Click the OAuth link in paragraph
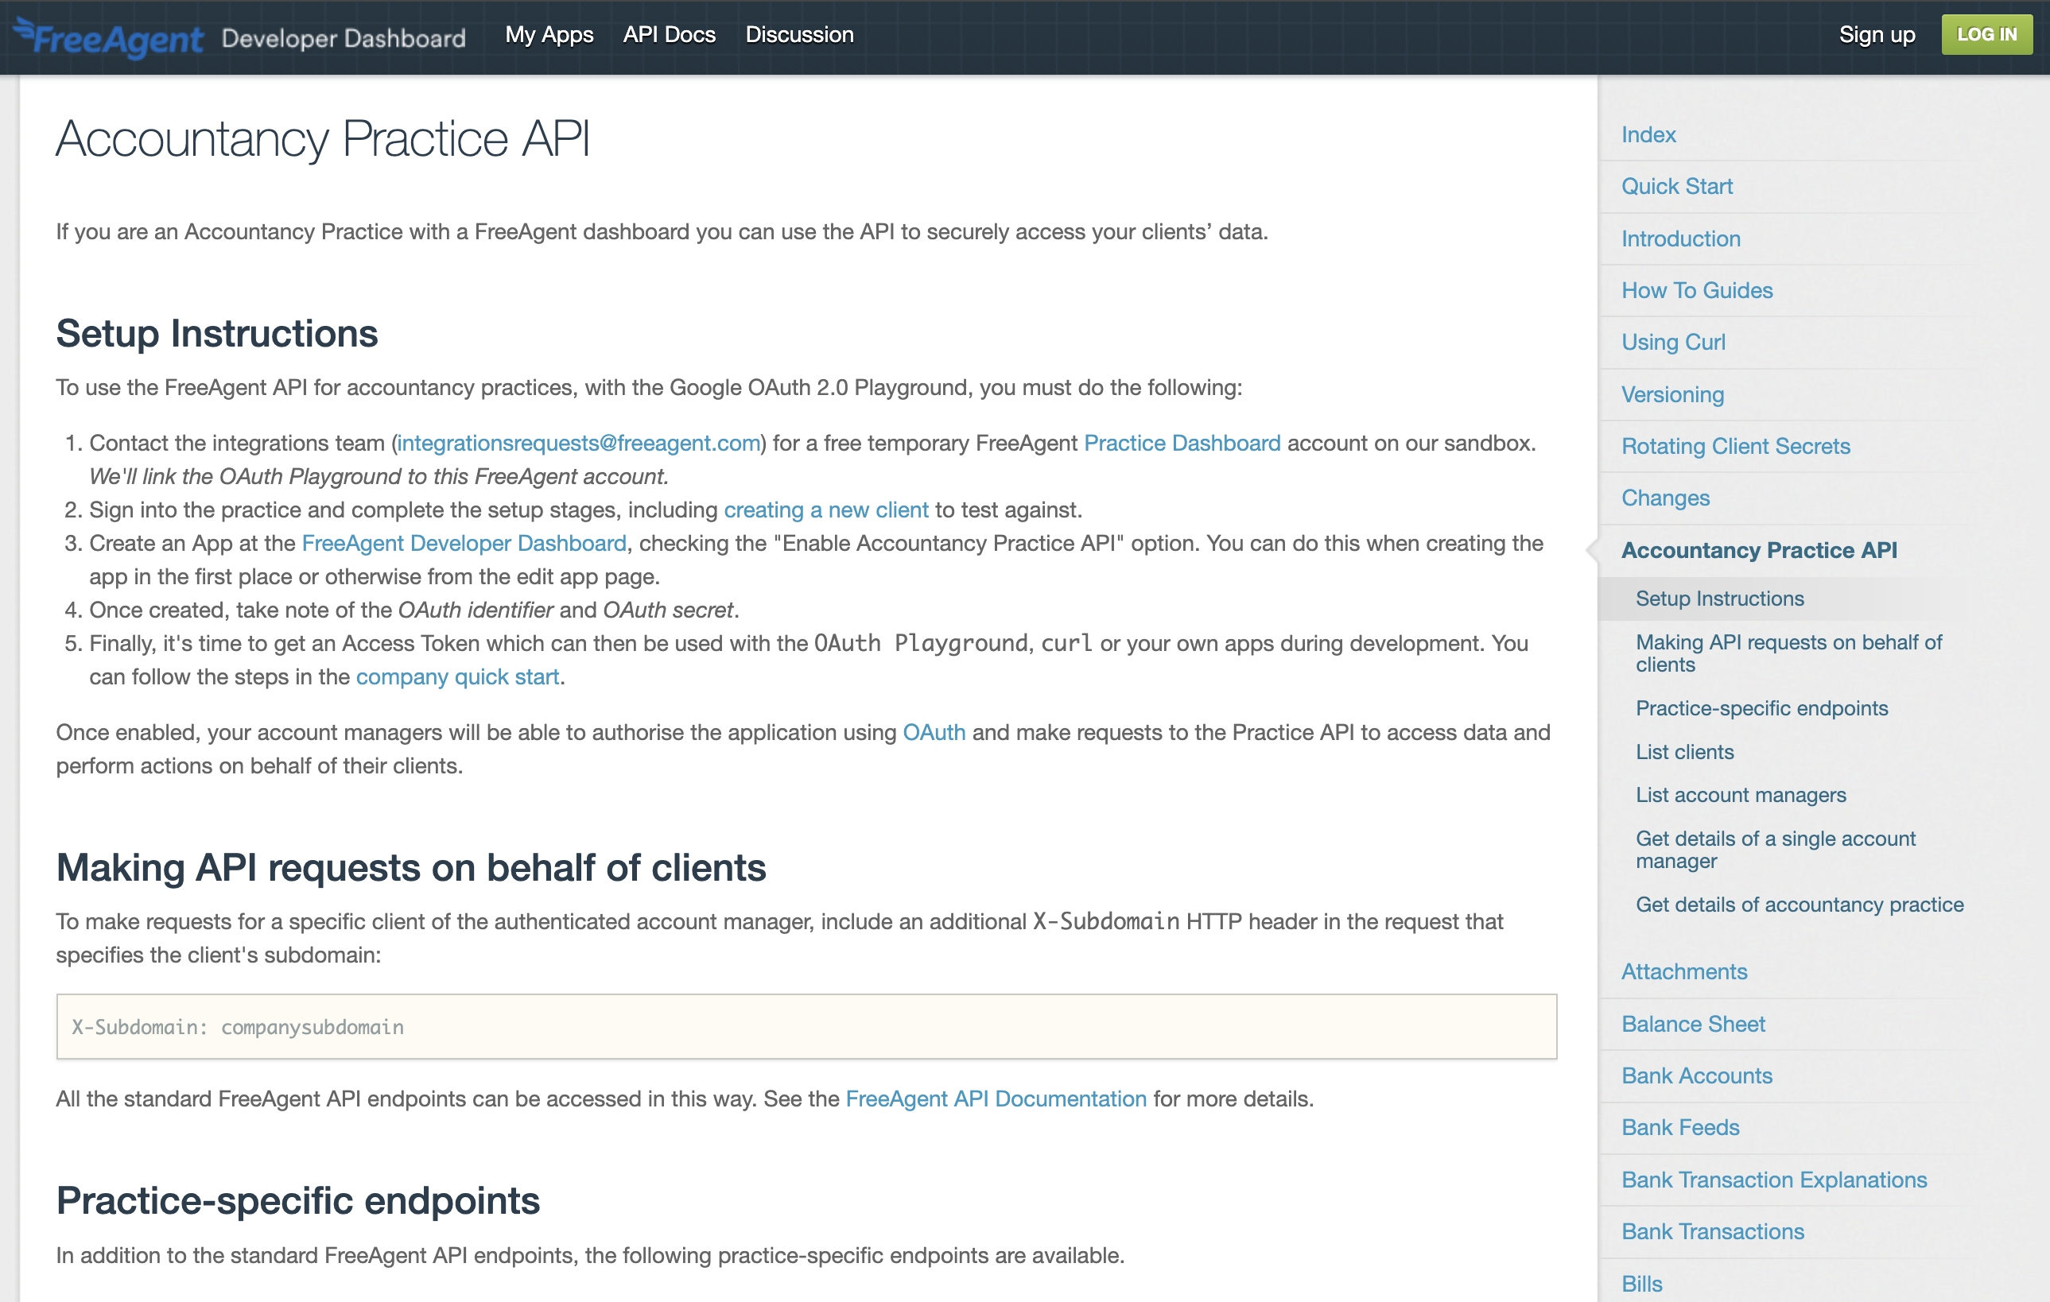 tap(934, 732)
